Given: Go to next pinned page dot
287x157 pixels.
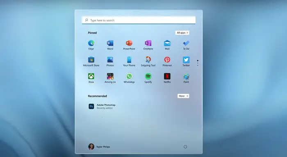Looking at the screenshot, I should [198, 63].
